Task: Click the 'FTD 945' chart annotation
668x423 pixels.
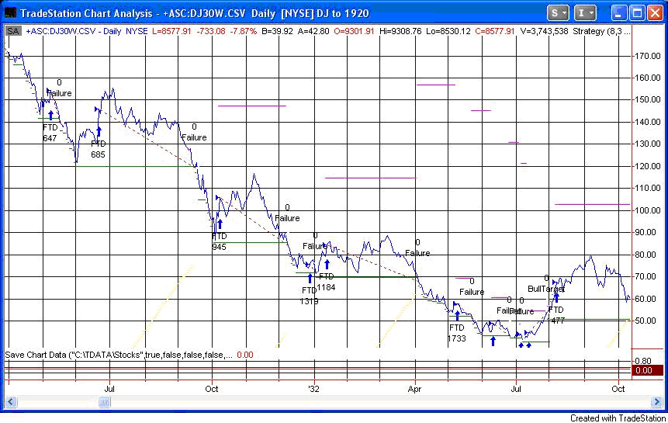Action: tap(219, 241)
